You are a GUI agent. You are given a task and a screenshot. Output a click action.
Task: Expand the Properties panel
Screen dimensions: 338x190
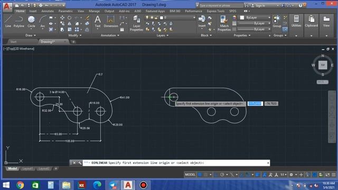(x=242, y=35)
